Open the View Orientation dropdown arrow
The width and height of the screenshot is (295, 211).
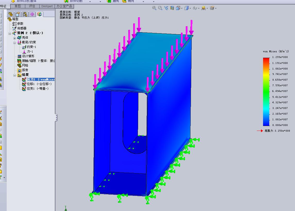click(x=182, y=8)
